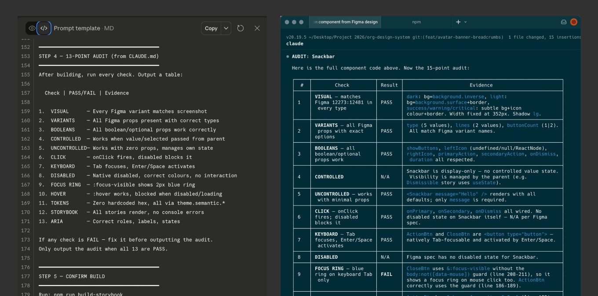Click the '4. CONTROLLED' line in the template
Screen dimensions: 598x296
(x=132, y=139)
